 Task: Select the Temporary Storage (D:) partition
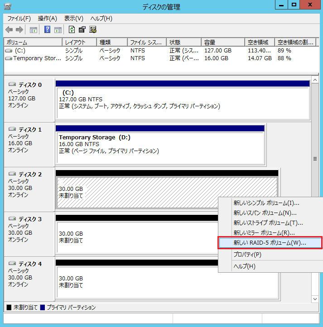(161, 148)
